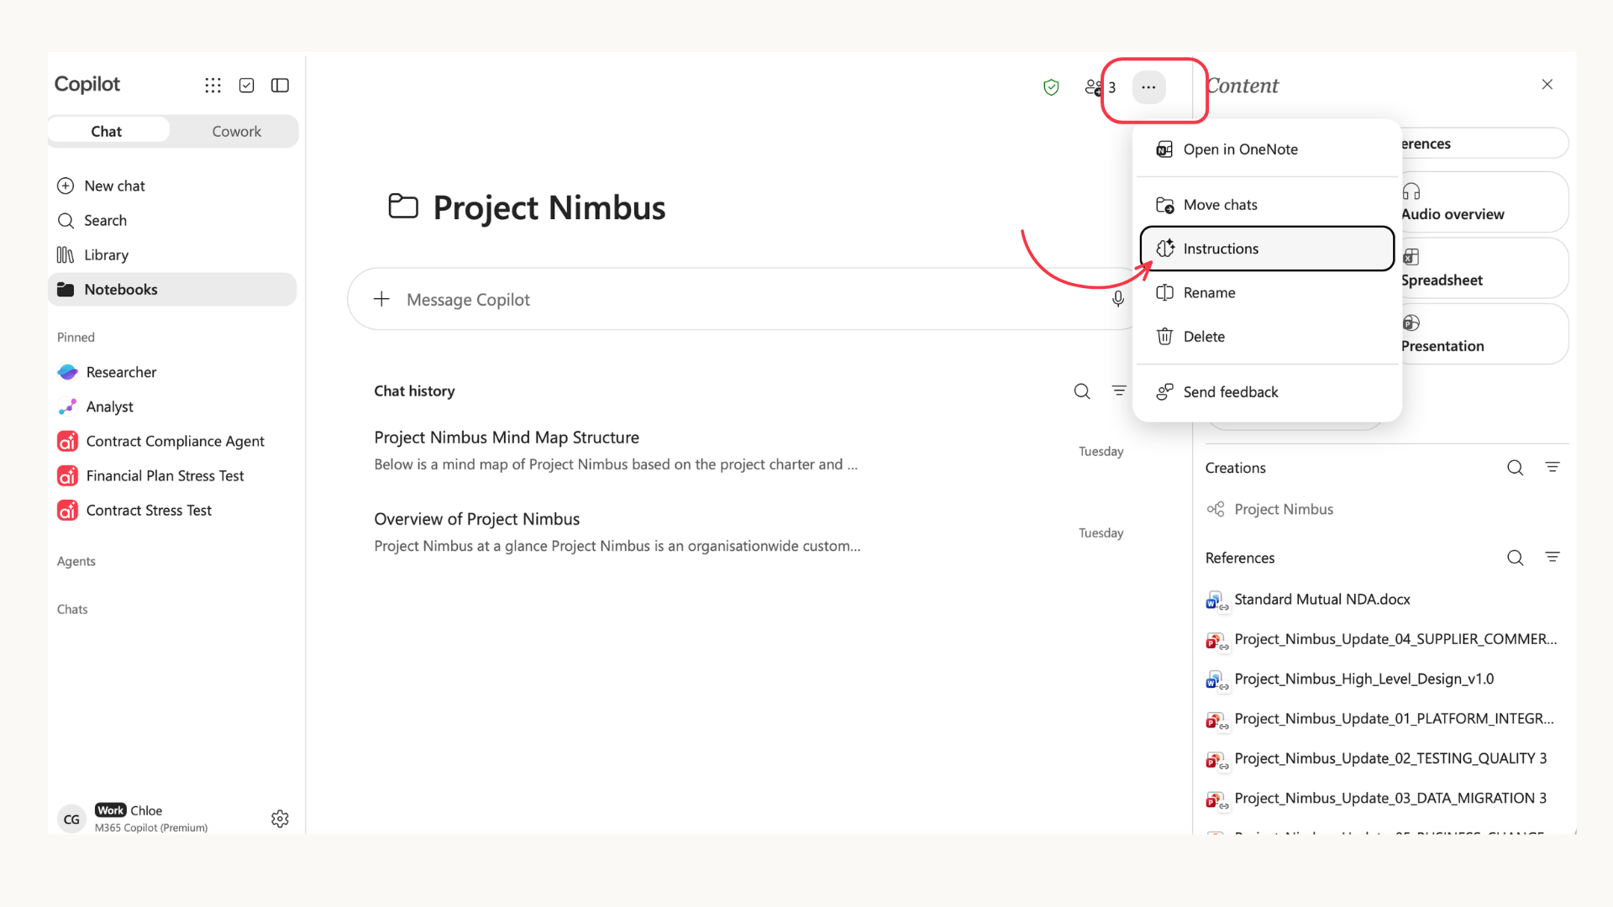Switch to the Cowork tab
The width and height of the screenshot is (1613, 907).
pyautogui.click(x=236, y=131)
